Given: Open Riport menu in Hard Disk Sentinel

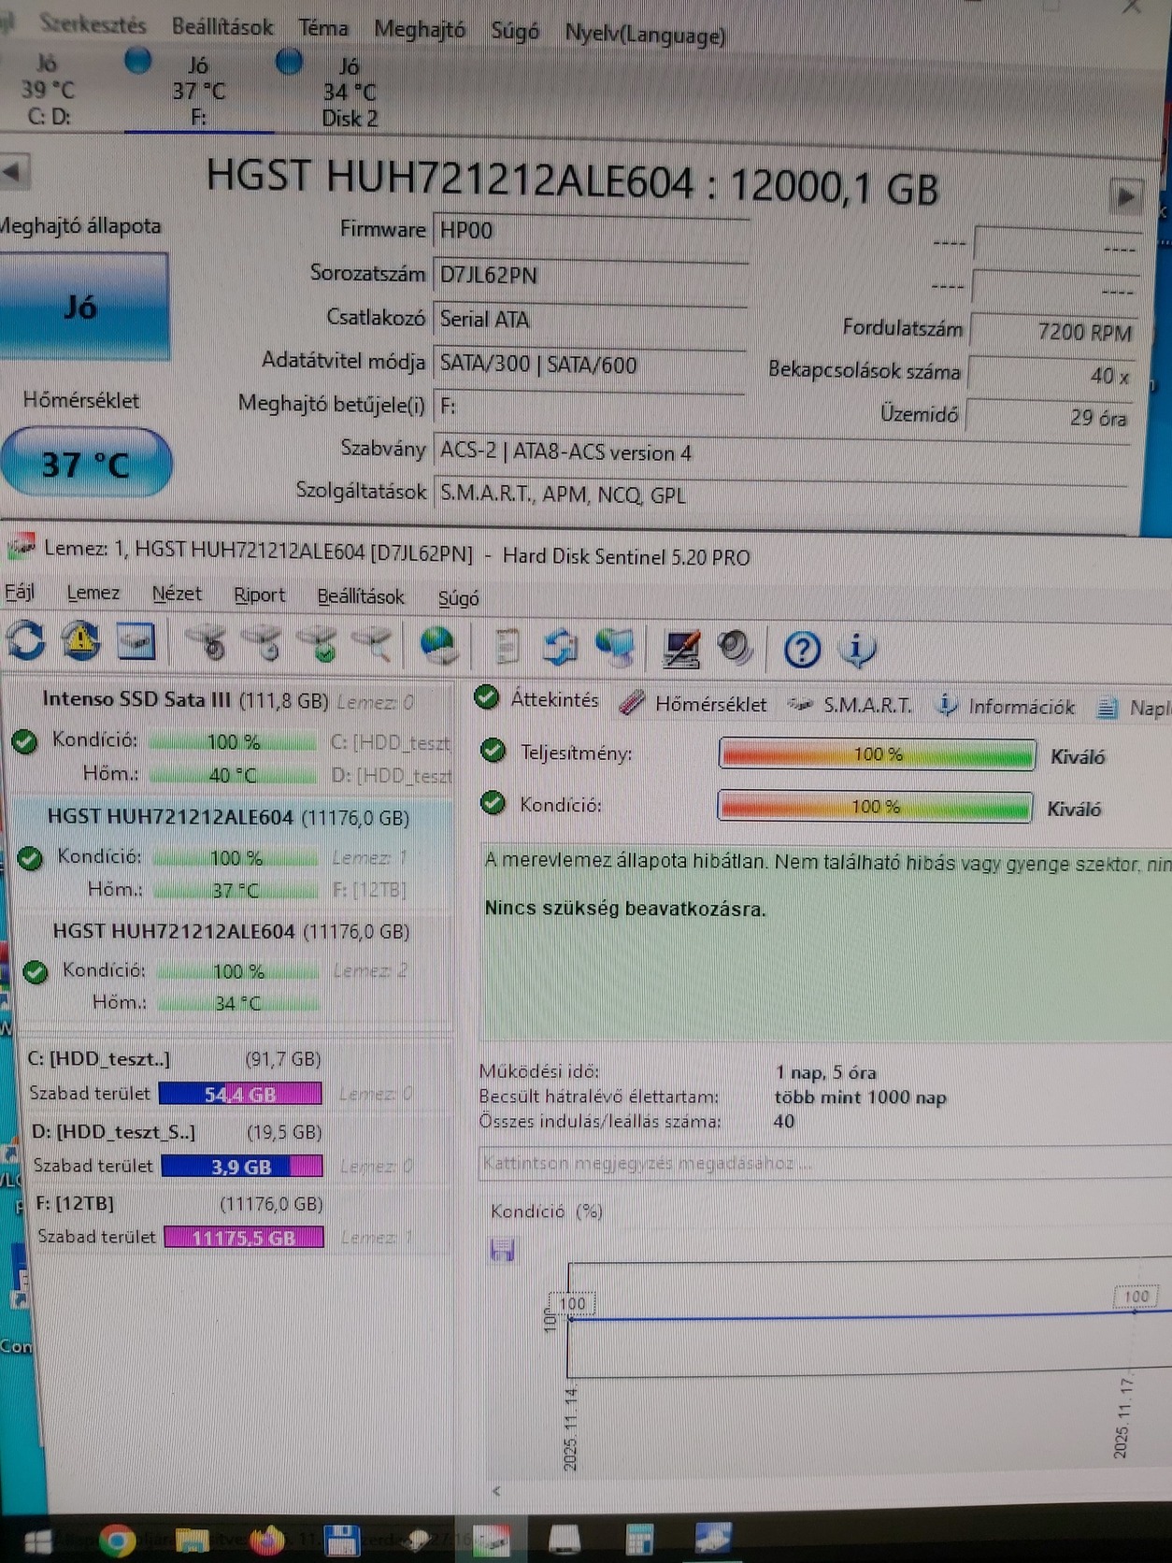Looking at the screenshot, I should coord(259,595).
